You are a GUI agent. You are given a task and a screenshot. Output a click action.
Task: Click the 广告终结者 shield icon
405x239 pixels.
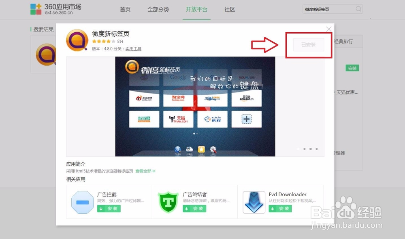[168, 202]
